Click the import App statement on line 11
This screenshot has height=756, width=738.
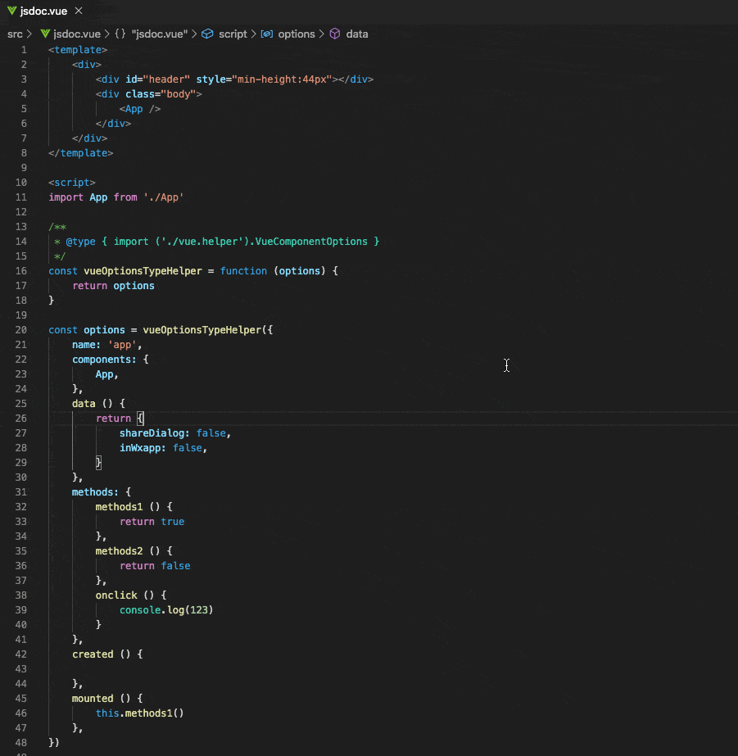[115, 197]
